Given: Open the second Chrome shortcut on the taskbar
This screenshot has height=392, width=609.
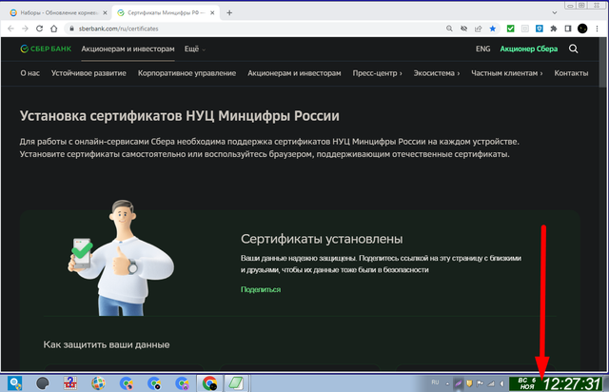Looking at the screenshot, I should click(154, 383).
